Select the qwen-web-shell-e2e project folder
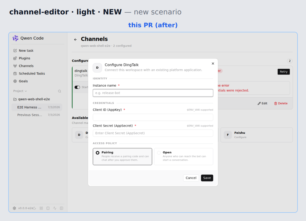The width and height of the screenshot is (306, 221). tap(37, 99)
